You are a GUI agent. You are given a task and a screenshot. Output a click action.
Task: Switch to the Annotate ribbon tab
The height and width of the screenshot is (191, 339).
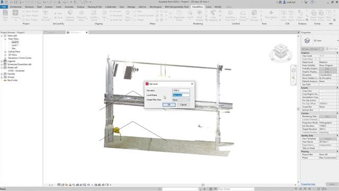(69, 7)
